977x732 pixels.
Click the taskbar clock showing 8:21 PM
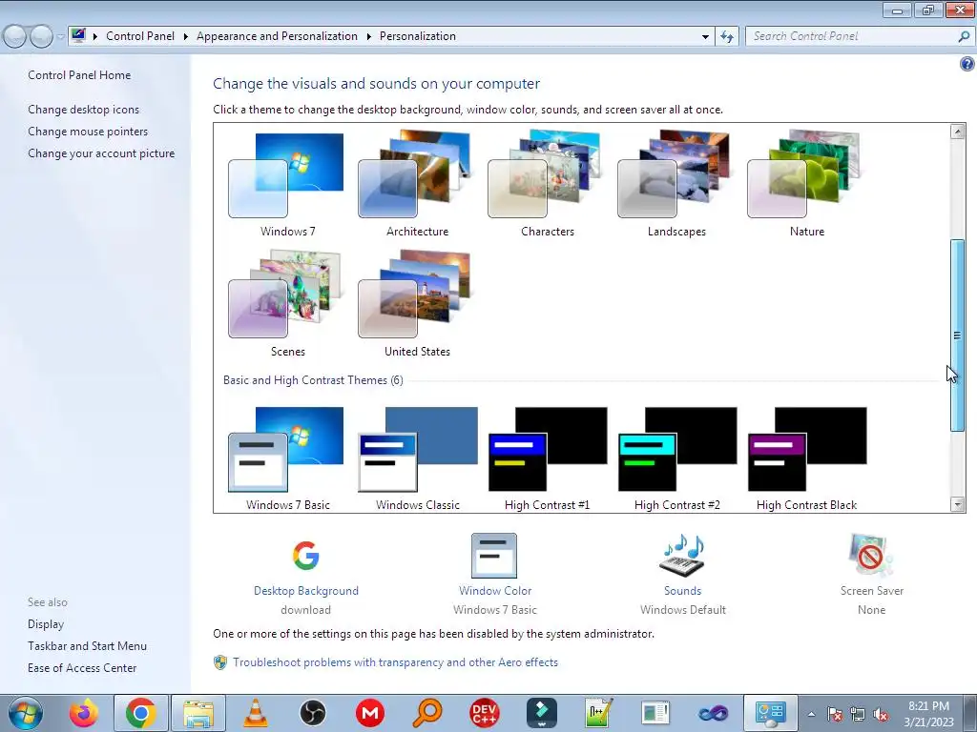point(928,713)
